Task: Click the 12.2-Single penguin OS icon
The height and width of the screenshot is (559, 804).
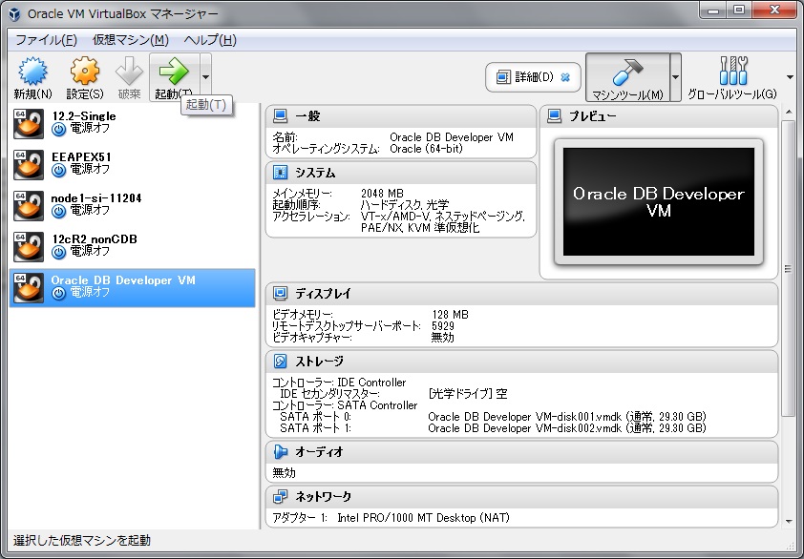Action: coord(29,123)
